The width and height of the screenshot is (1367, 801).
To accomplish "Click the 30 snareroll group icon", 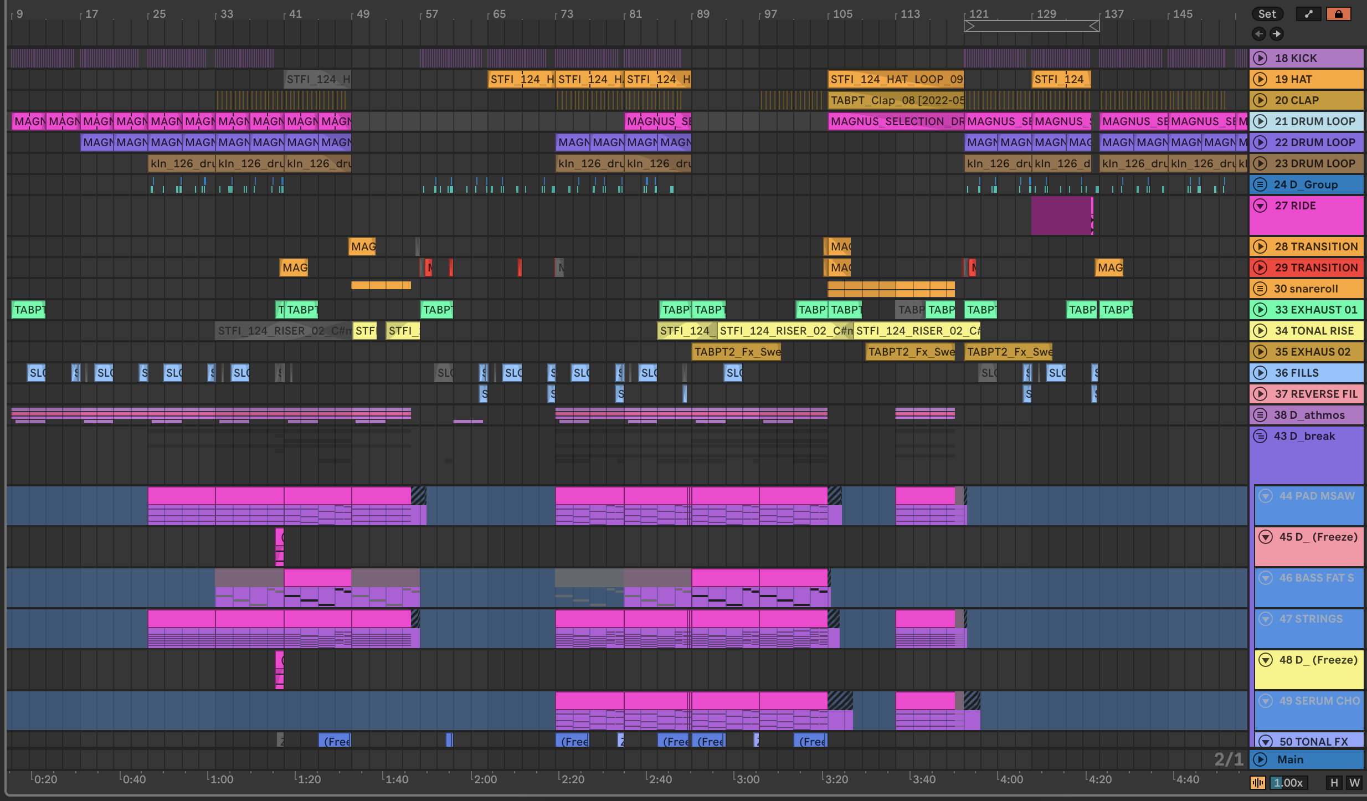I will click(x=1260, y=289).
